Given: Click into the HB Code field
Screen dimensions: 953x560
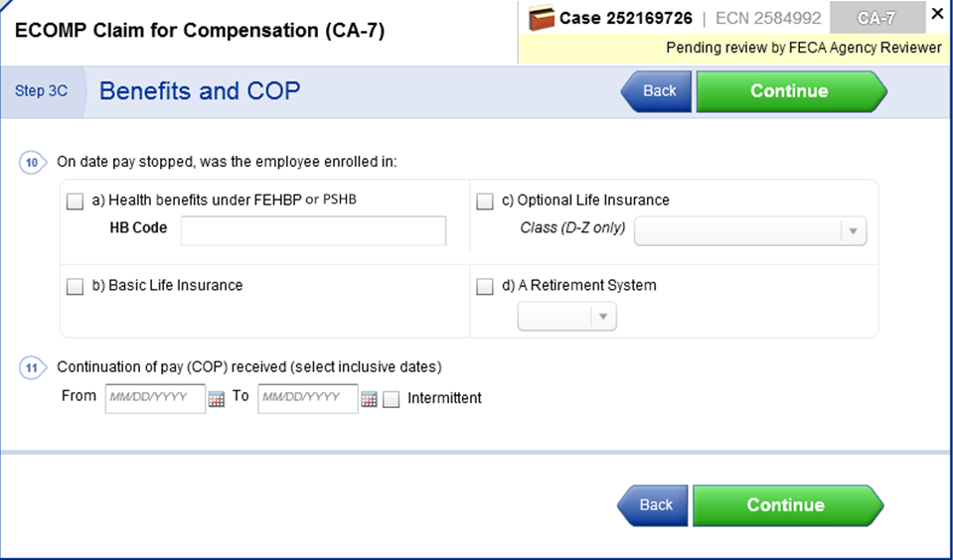Looking at the screenshot, I should (x=313, y=231).
